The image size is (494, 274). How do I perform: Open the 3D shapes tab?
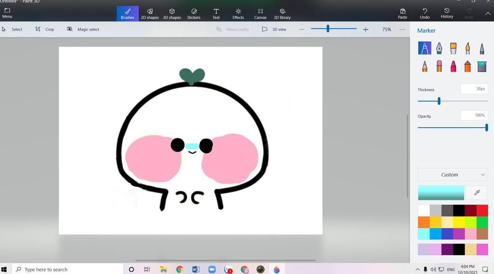[x=172, y=13]
